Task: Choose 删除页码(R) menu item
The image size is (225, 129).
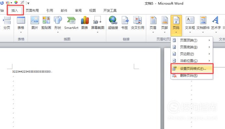Action: [x=192, y=76]
